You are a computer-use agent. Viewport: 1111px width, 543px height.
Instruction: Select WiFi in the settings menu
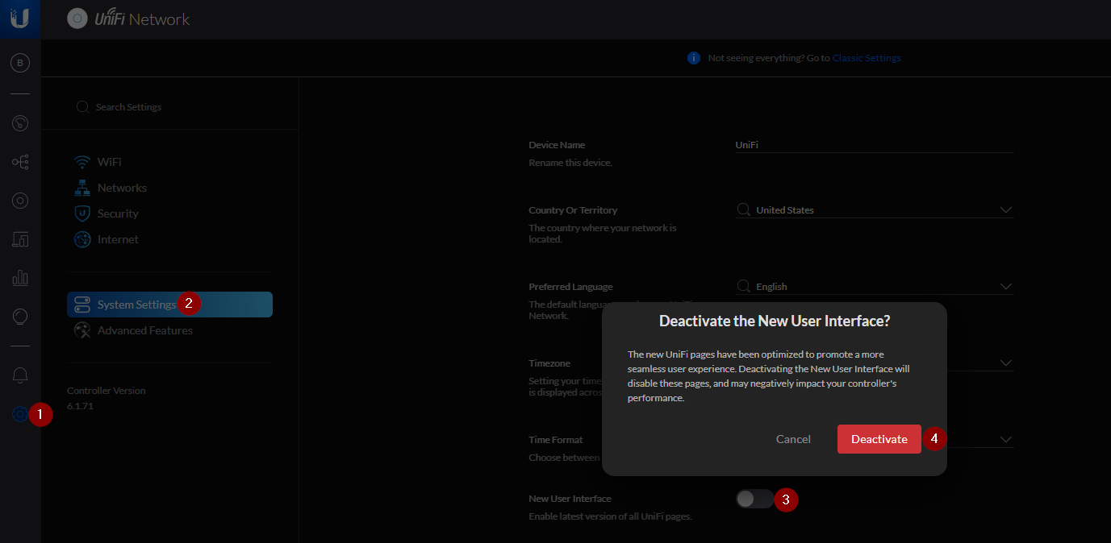109,162
